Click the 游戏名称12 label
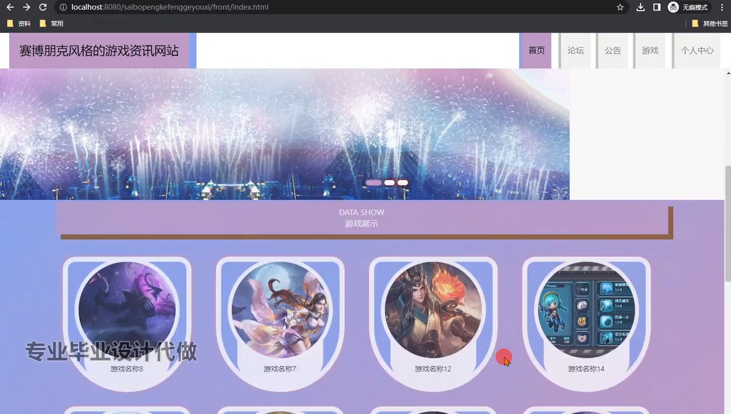Viewport: 731px width, 414px height. pos(433,369)
